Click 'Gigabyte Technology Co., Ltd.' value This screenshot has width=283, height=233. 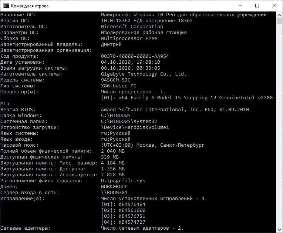coord(144,74)
